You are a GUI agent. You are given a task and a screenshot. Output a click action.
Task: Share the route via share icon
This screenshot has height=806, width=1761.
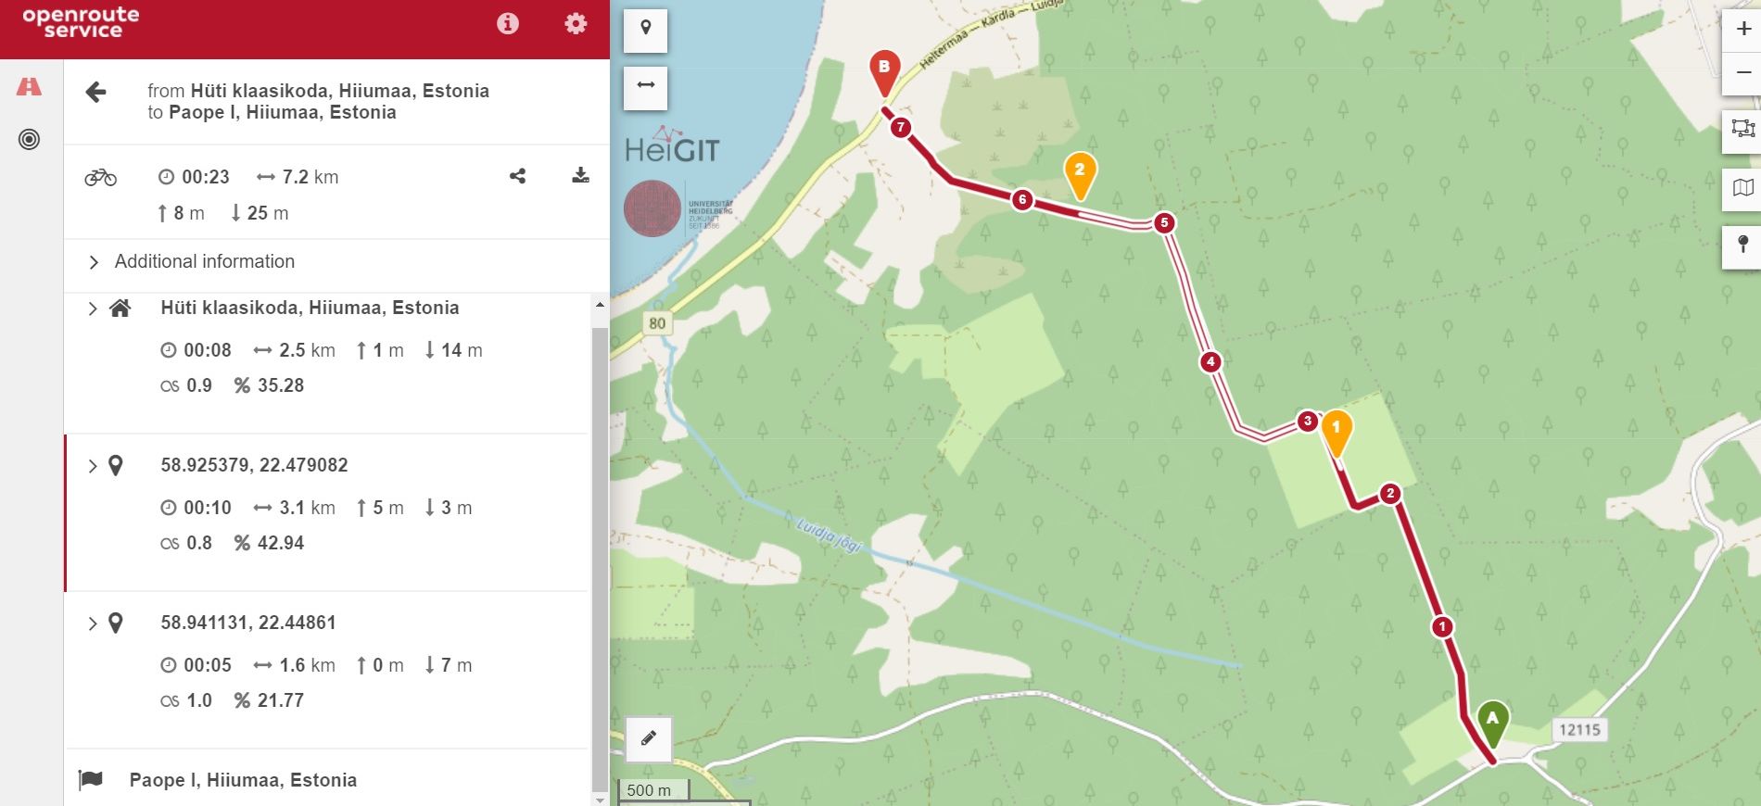518,176
